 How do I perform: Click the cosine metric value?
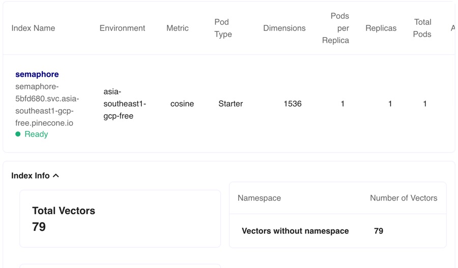(x=182, y=104)
